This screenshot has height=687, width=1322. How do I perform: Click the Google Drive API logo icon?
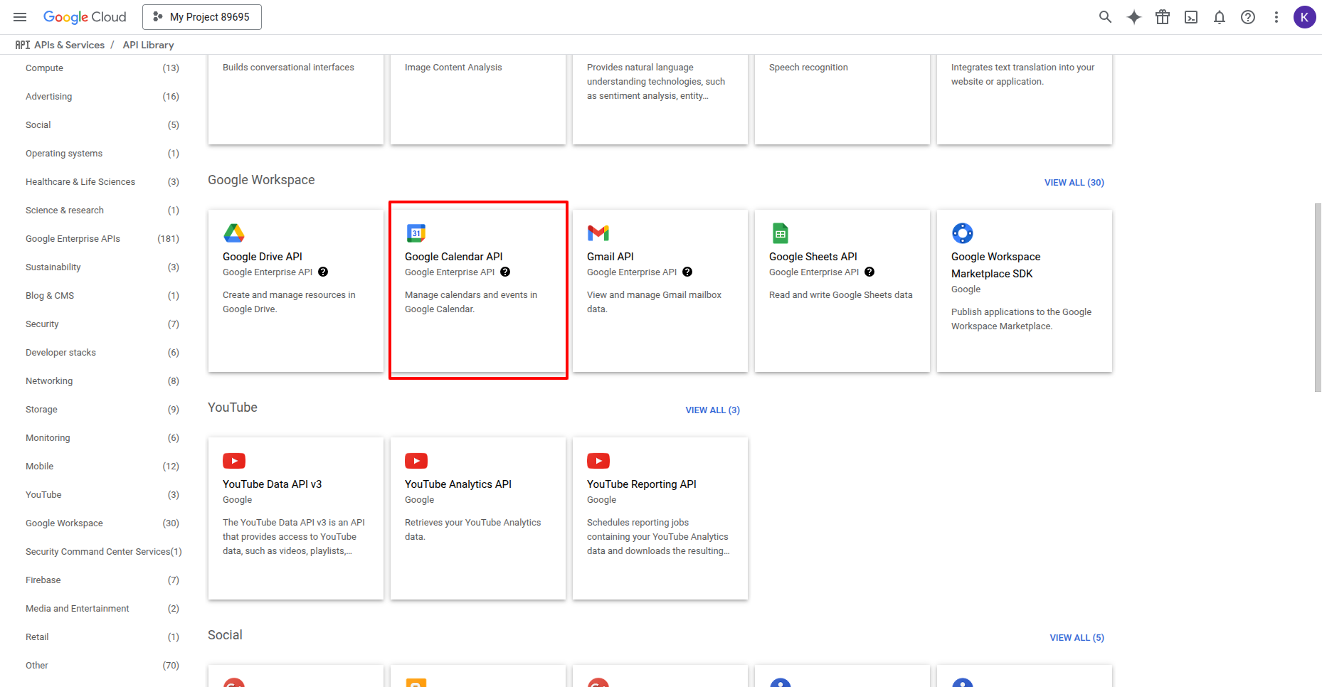pyautogui.click(x=234, y=233)
